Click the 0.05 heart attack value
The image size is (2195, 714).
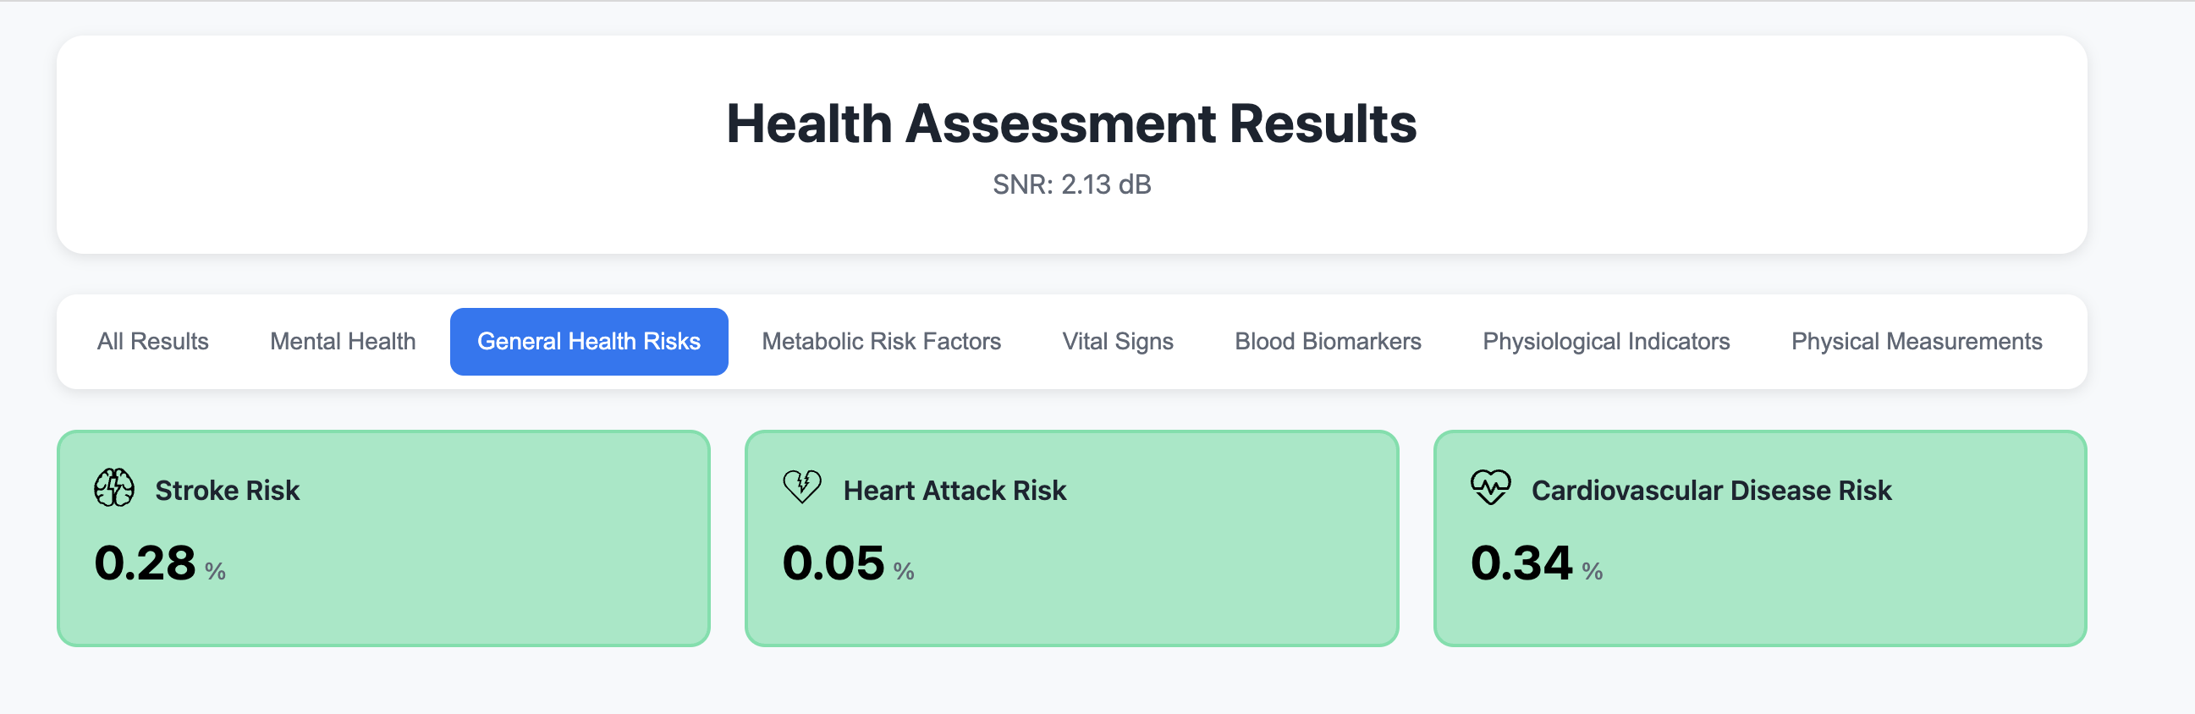click(x=833, y=563)
